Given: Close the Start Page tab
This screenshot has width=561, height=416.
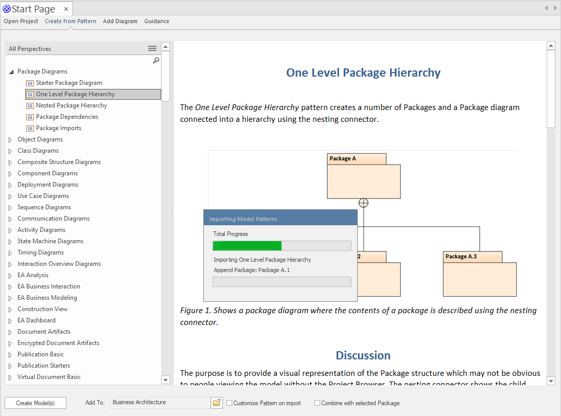Looking at the screenshot, I should (x=66, y=9).
